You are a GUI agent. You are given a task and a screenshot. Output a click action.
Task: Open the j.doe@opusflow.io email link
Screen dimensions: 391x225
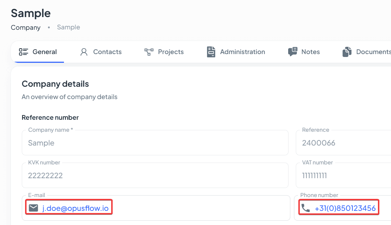pyautogui.click(x=75, y=208)
